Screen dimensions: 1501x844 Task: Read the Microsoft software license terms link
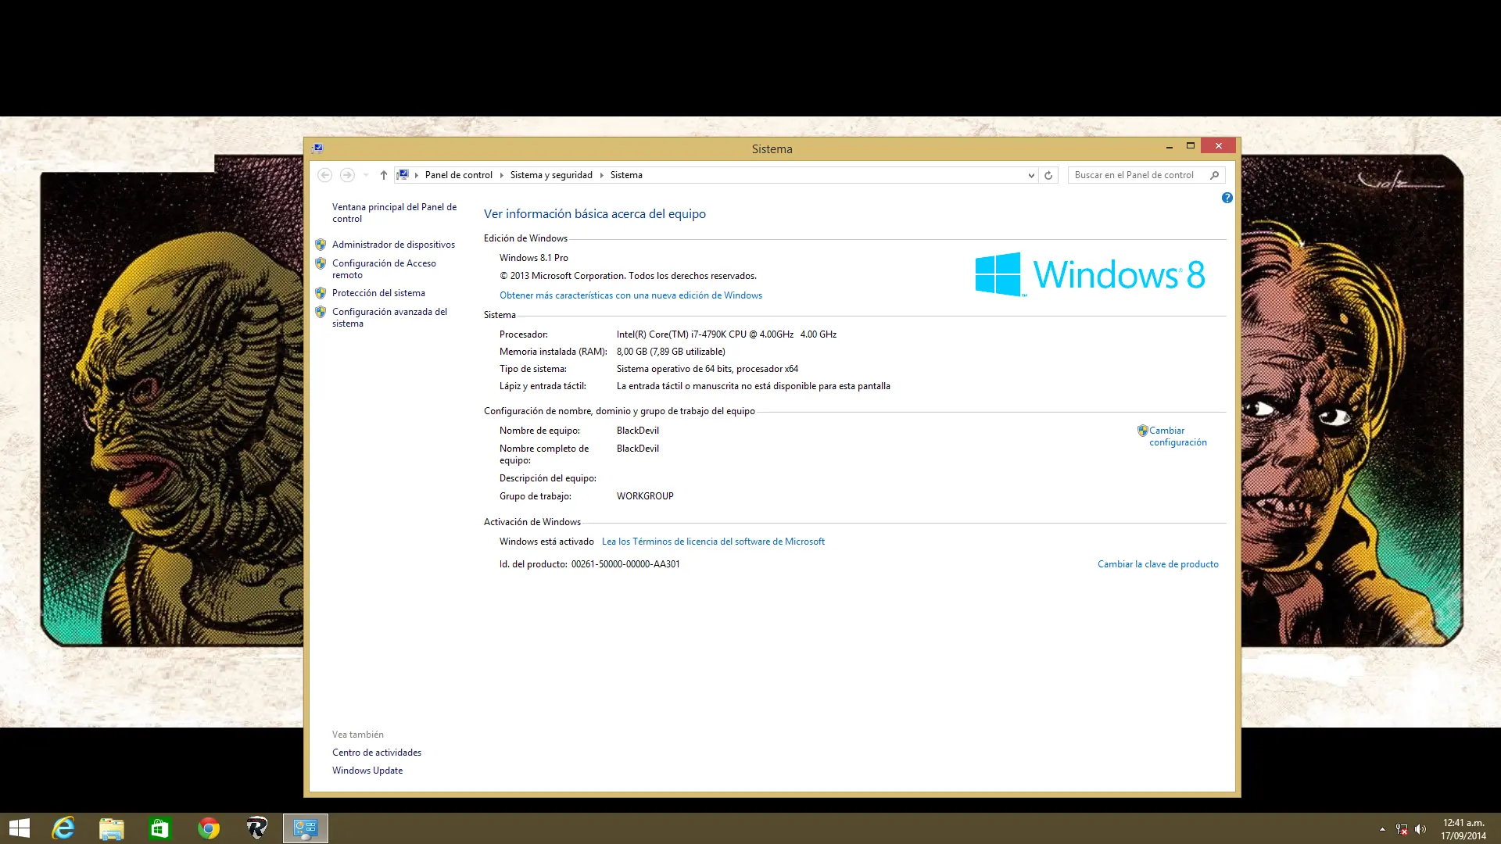(x=713, y=542)
